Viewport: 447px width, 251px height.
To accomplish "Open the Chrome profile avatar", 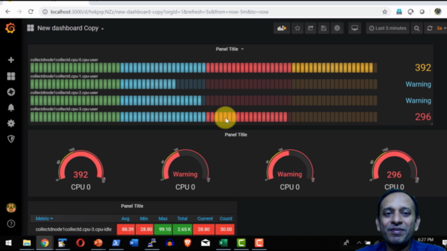I will [x=438, y=12].
